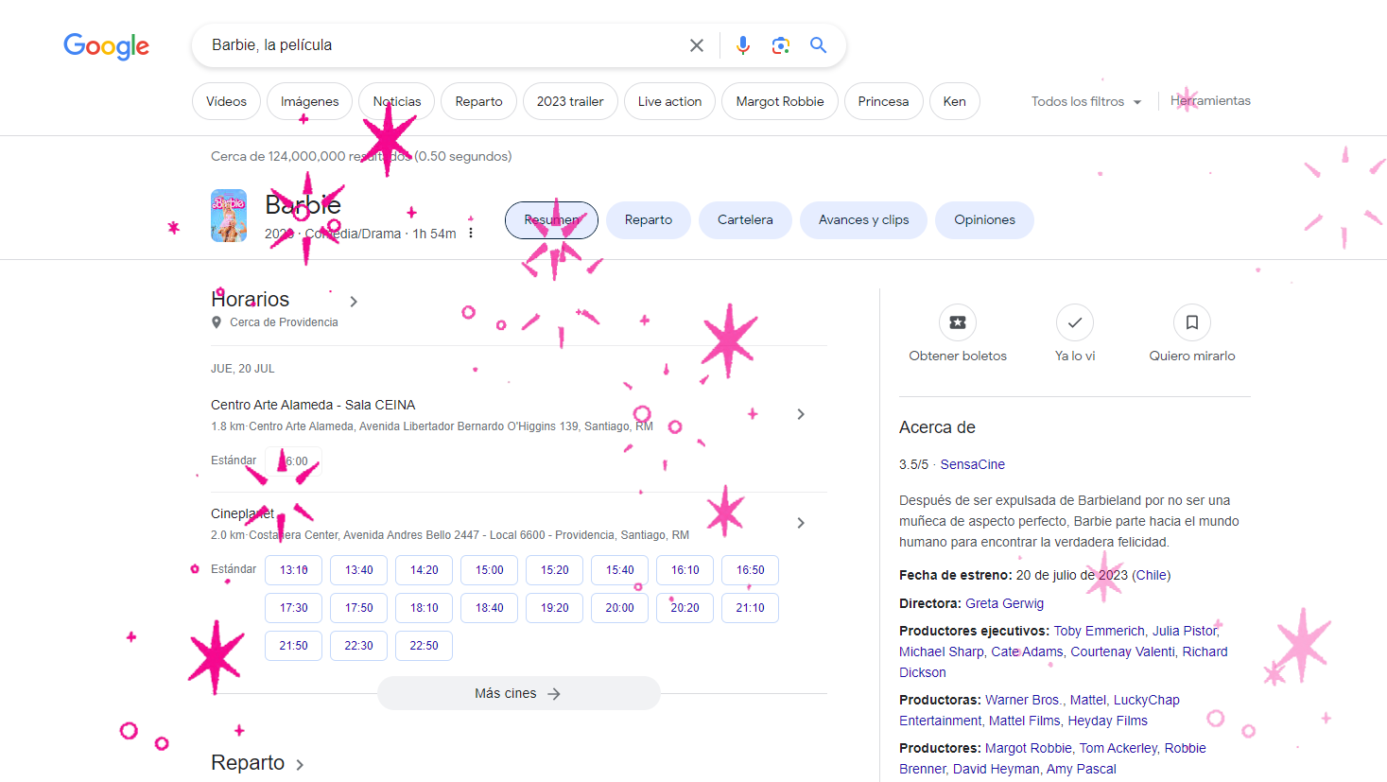Switch to Cartelera panel tab
The height and width of the screenshot is (782, 1387).
point(745,220)
